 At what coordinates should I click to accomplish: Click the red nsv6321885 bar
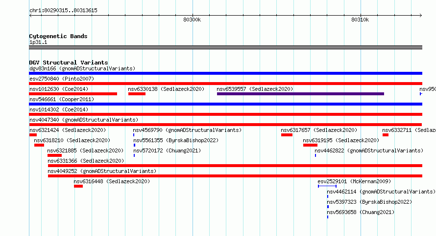pos(54,155)
